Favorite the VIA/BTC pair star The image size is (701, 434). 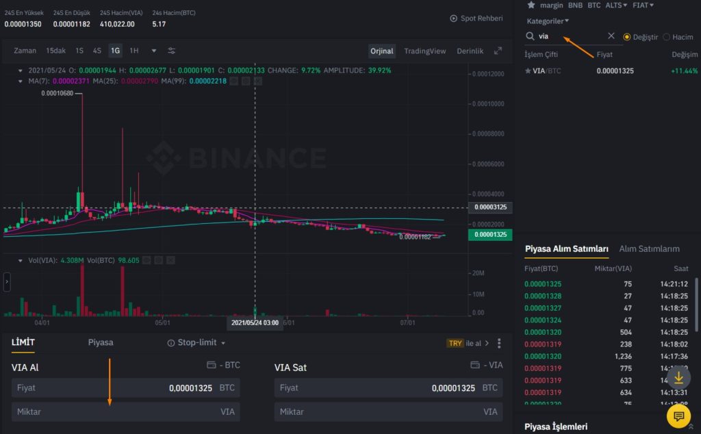528,71
